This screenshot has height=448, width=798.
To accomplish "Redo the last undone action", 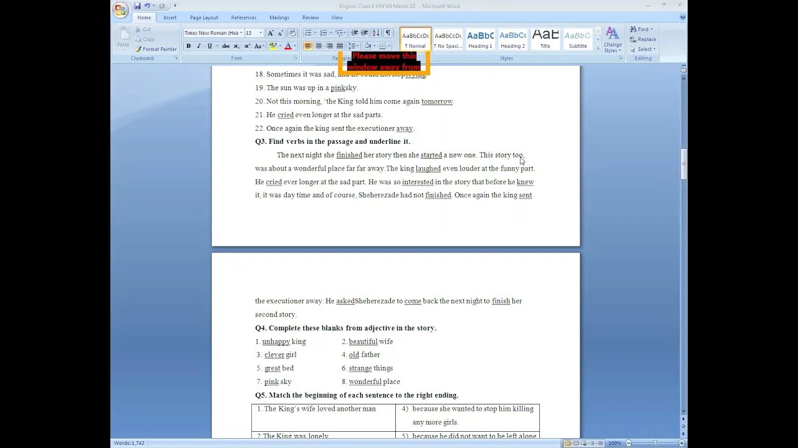I will [161, 6].
